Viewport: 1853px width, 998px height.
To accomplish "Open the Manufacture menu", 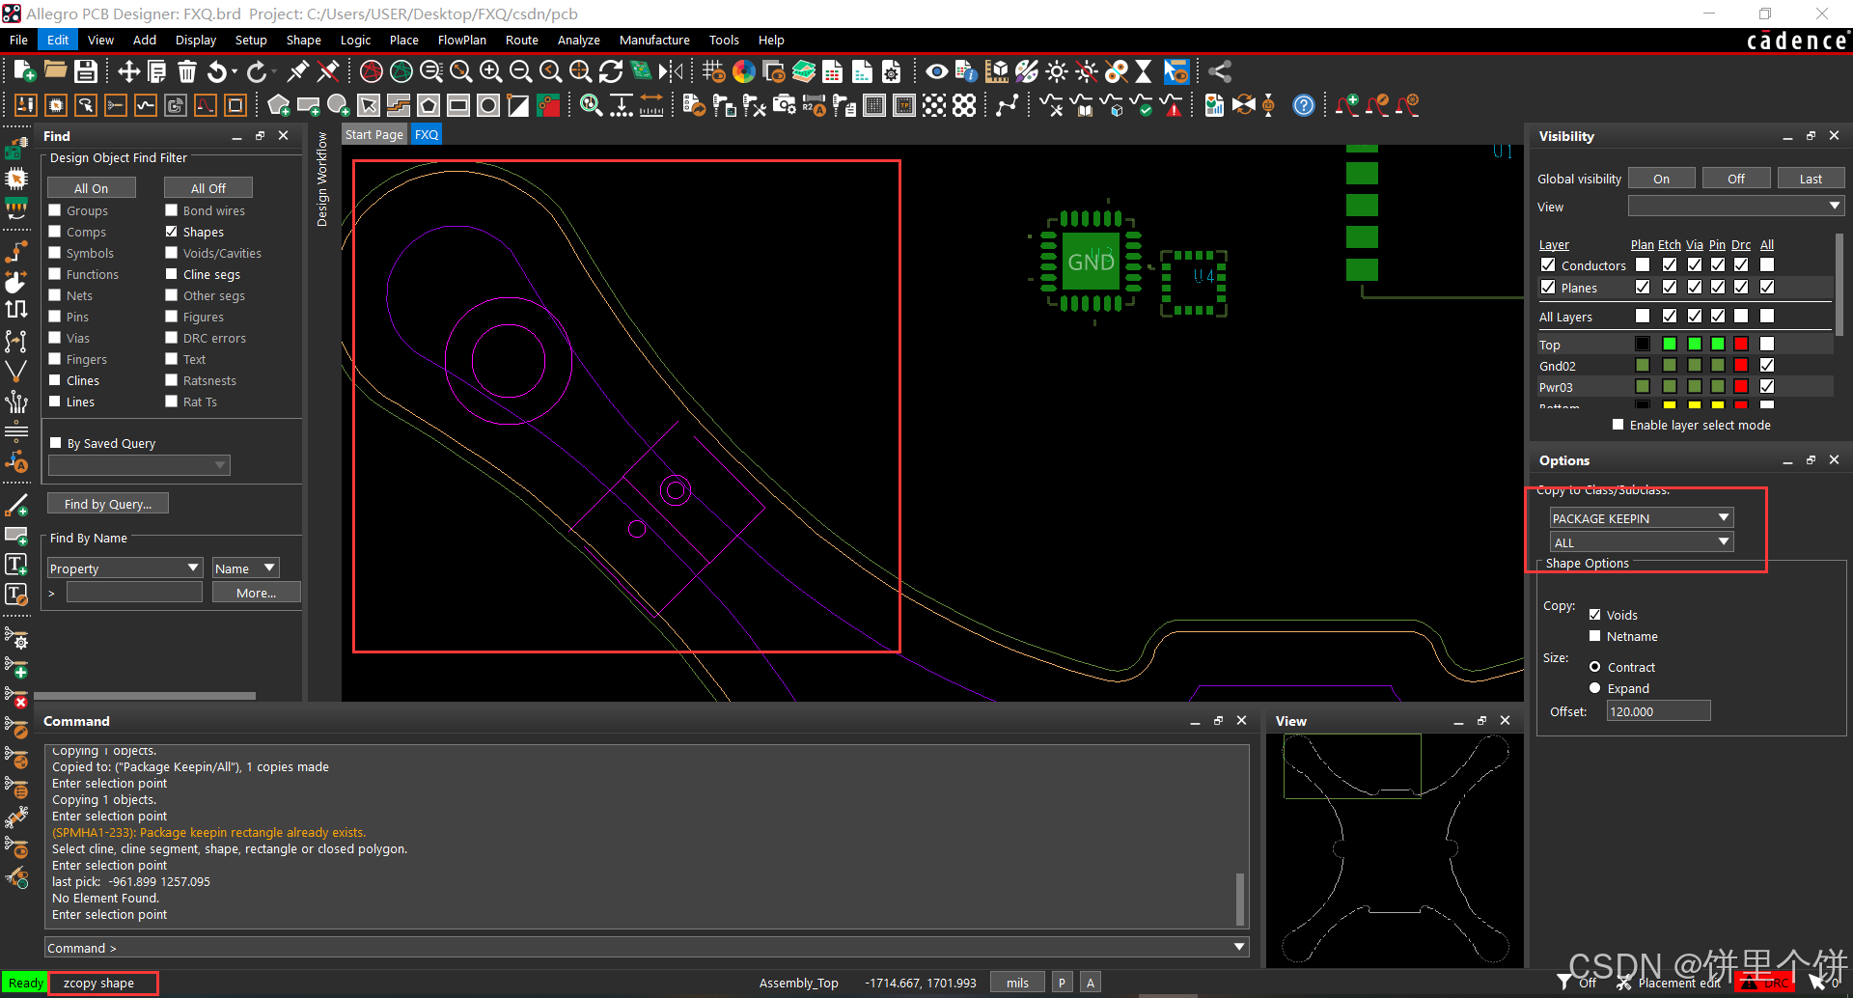I will click(653, 40).
